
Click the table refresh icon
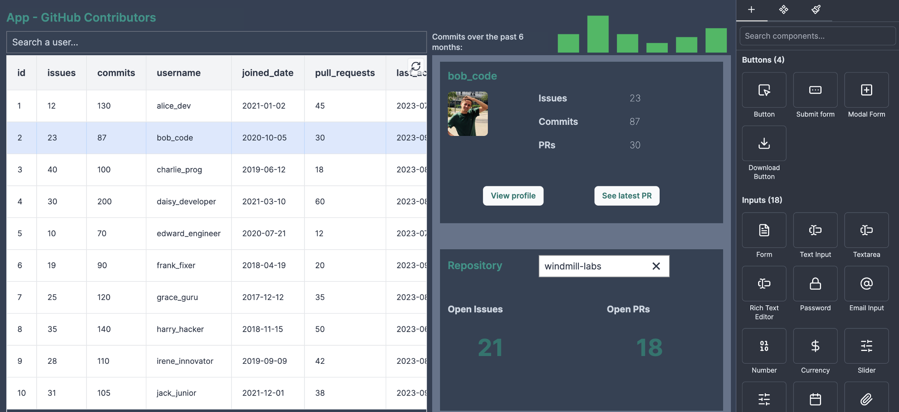coord(416,66)
